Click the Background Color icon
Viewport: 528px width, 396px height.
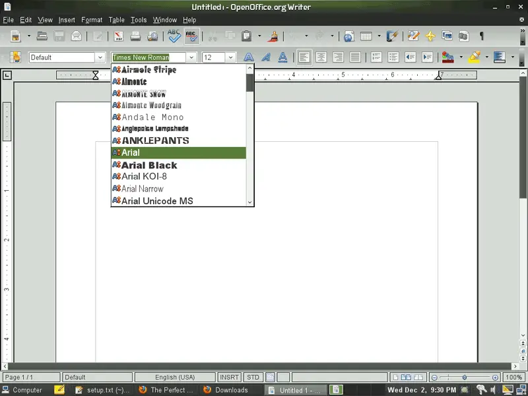(500, 57)
